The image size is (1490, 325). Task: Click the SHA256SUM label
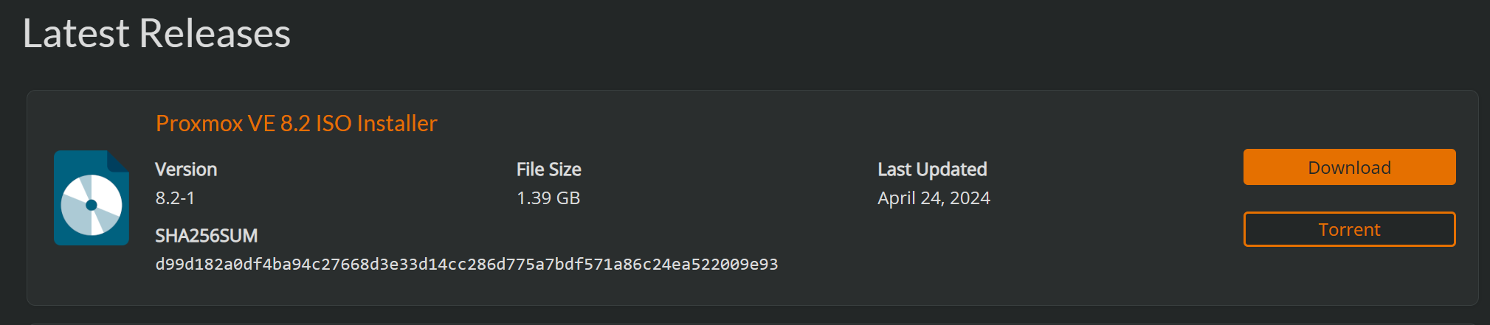point(206,236)
